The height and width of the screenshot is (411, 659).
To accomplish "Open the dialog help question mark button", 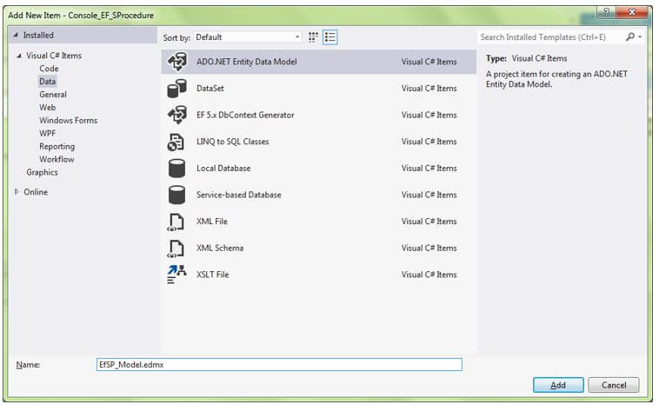I will point(606,12).
